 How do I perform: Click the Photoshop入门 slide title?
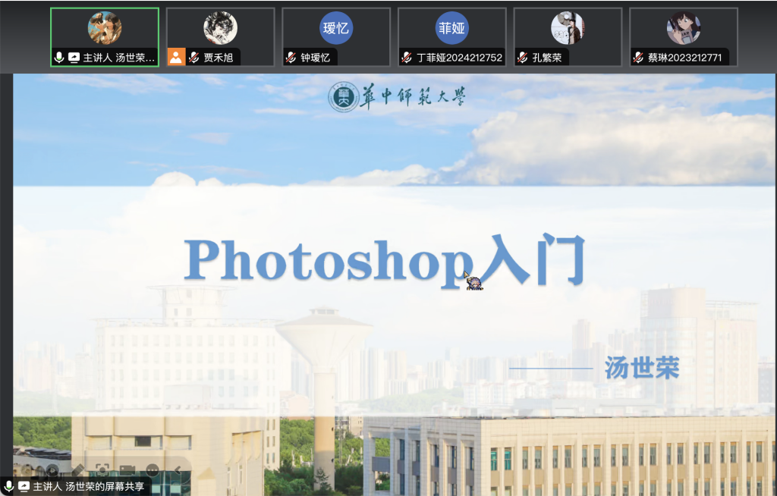385,260
